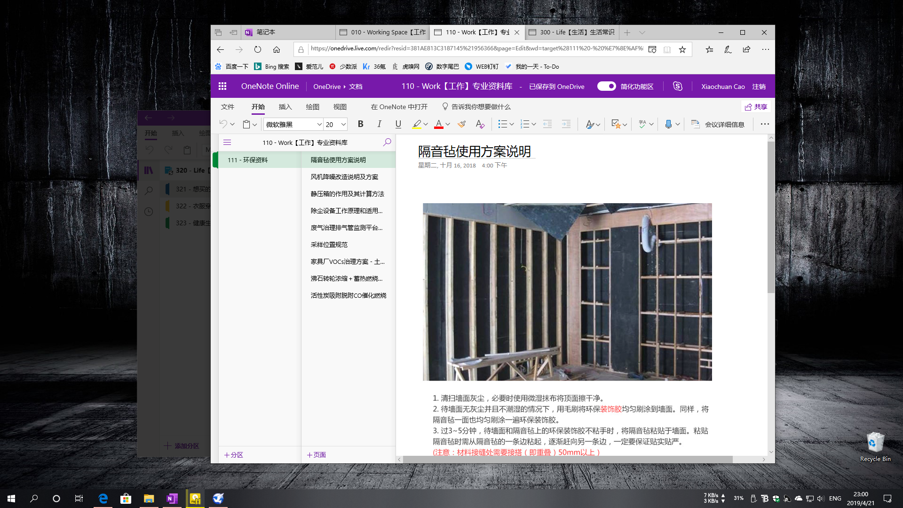Click the Bold formatting icon
Viewport: 903px width, 508px height.
pos(360,124)
